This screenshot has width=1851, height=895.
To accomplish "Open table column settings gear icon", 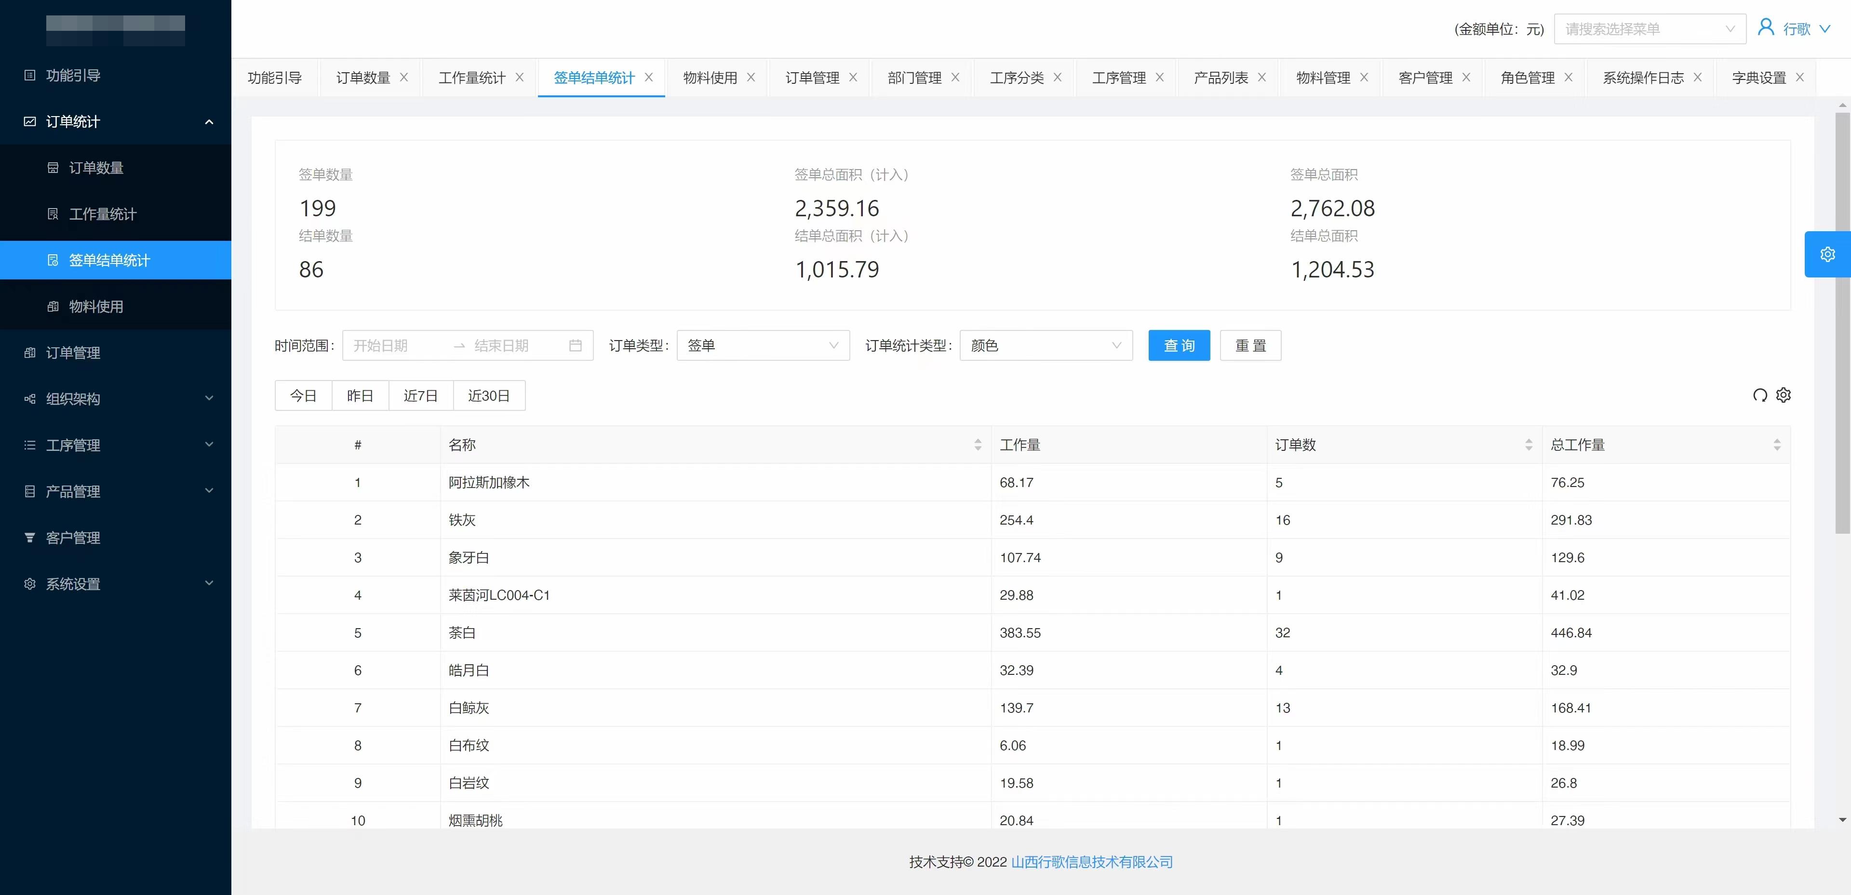I will point(1784,395).
